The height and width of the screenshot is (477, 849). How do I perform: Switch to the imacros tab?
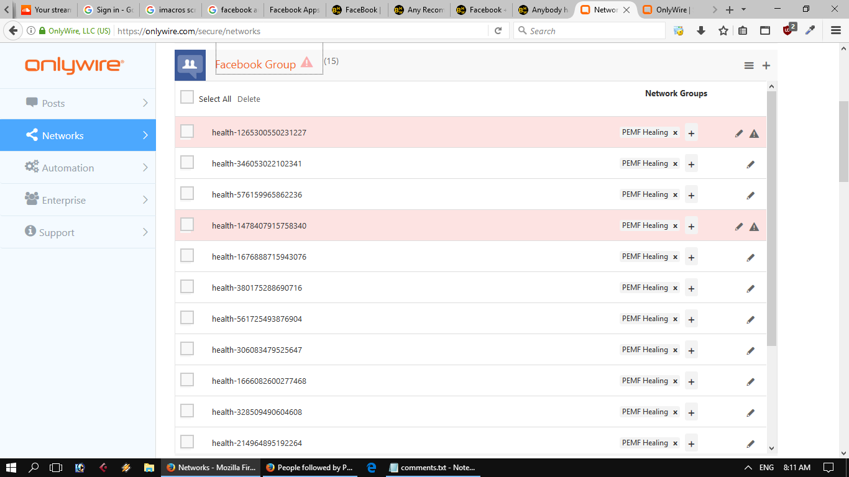[170, 10]
